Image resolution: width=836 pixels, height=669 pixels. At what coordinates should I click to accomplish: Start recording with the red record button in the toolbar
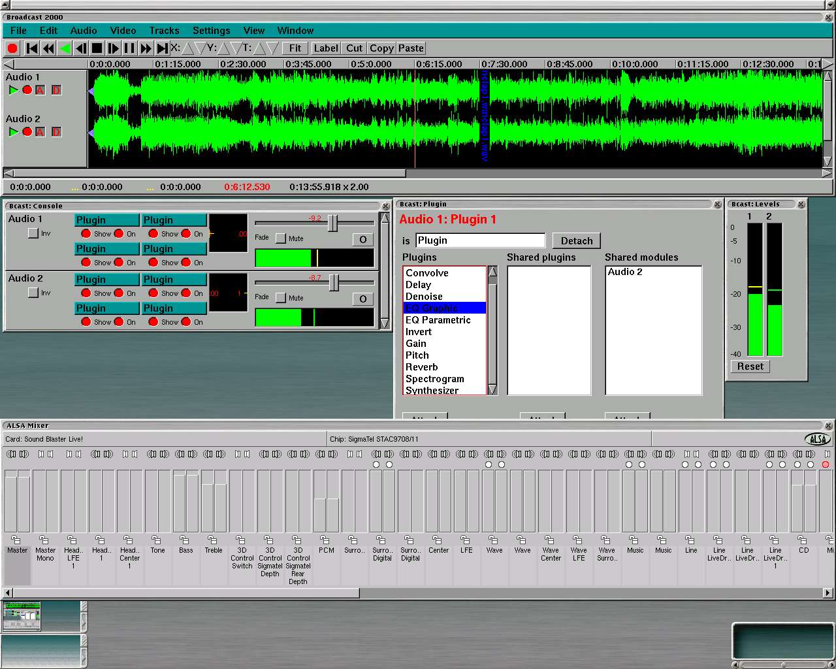(x=12, y=48)
